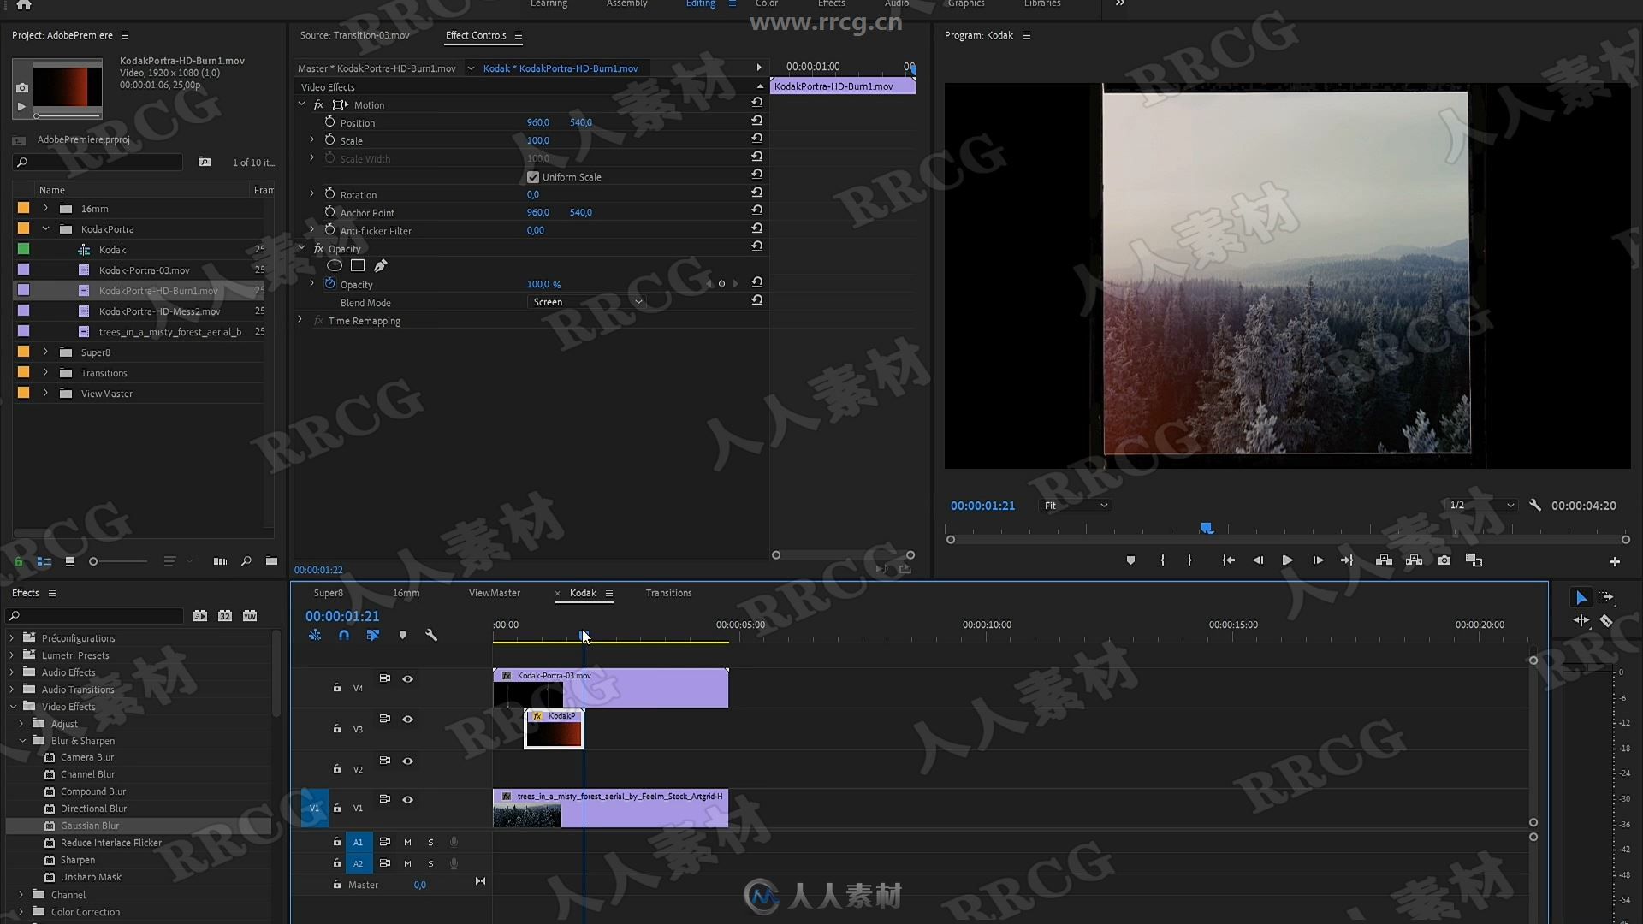Drag the Opacity percentage slider in Effect Controls

(542, 284)
